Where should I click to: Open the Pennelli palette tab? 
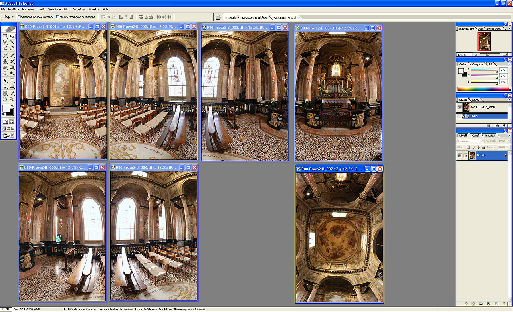(x=231, y=18)
